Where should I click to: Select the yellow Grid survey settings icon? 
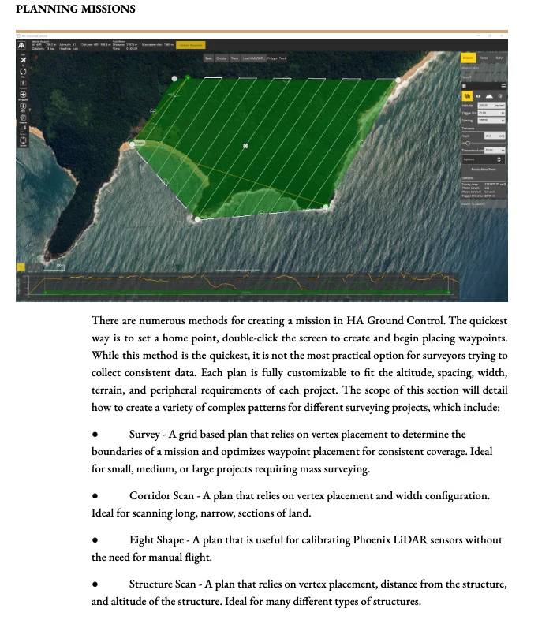467,96
